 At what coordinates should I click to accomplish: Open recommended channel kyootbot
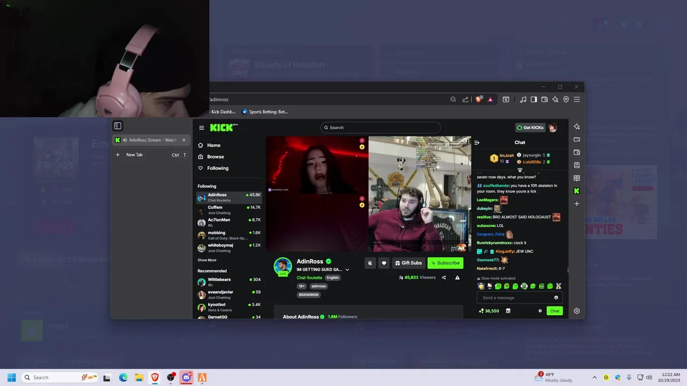pos(229,307)
